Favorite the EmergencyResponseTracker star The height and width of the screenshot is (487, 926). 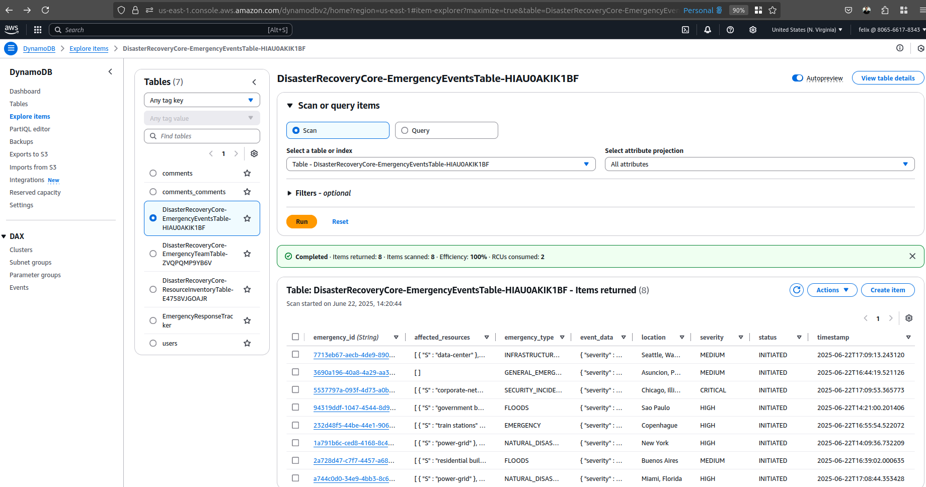pyautogui.click(x=247, y=320)
